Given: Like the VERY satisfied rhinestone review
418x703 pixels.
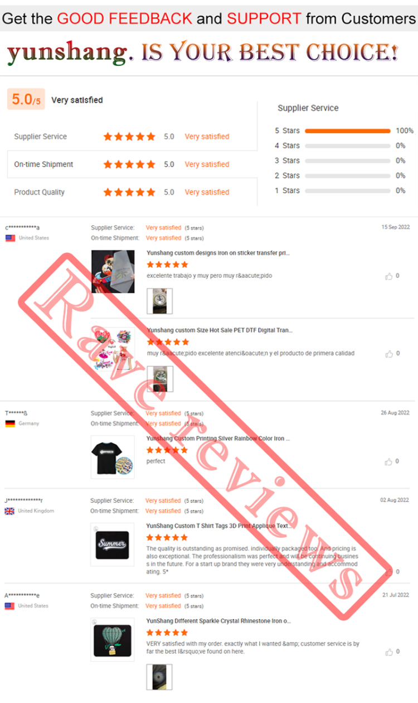Looking at the screenshot, I should coord(388,652).
